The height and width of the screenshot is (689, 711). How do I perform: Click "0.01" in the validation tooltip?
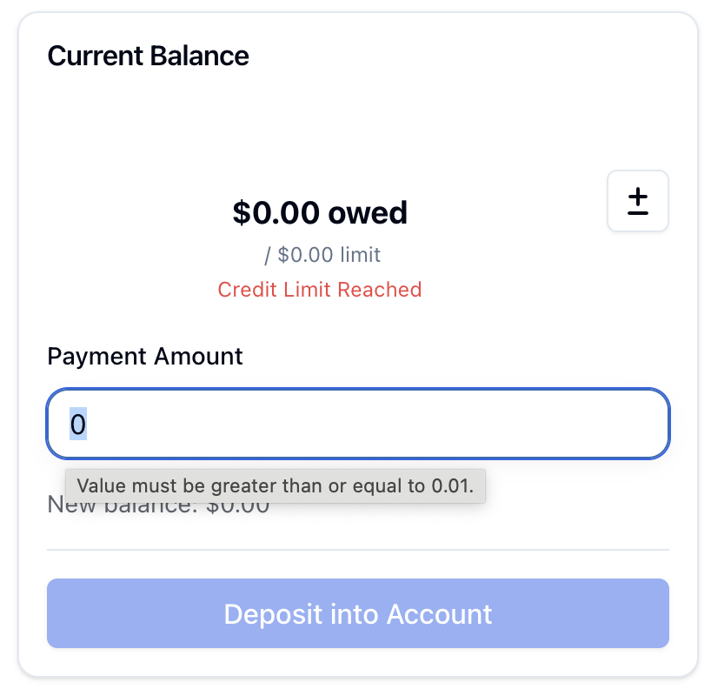click(452, 486)
